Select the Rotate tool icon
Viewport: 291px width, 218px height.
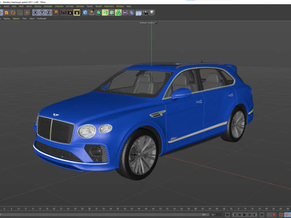point(13,13)
